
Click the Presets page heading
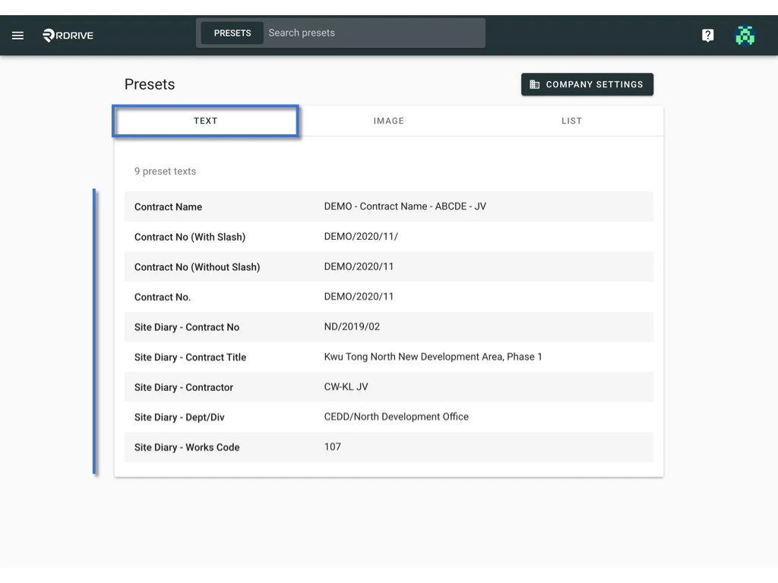coord(150,84)
